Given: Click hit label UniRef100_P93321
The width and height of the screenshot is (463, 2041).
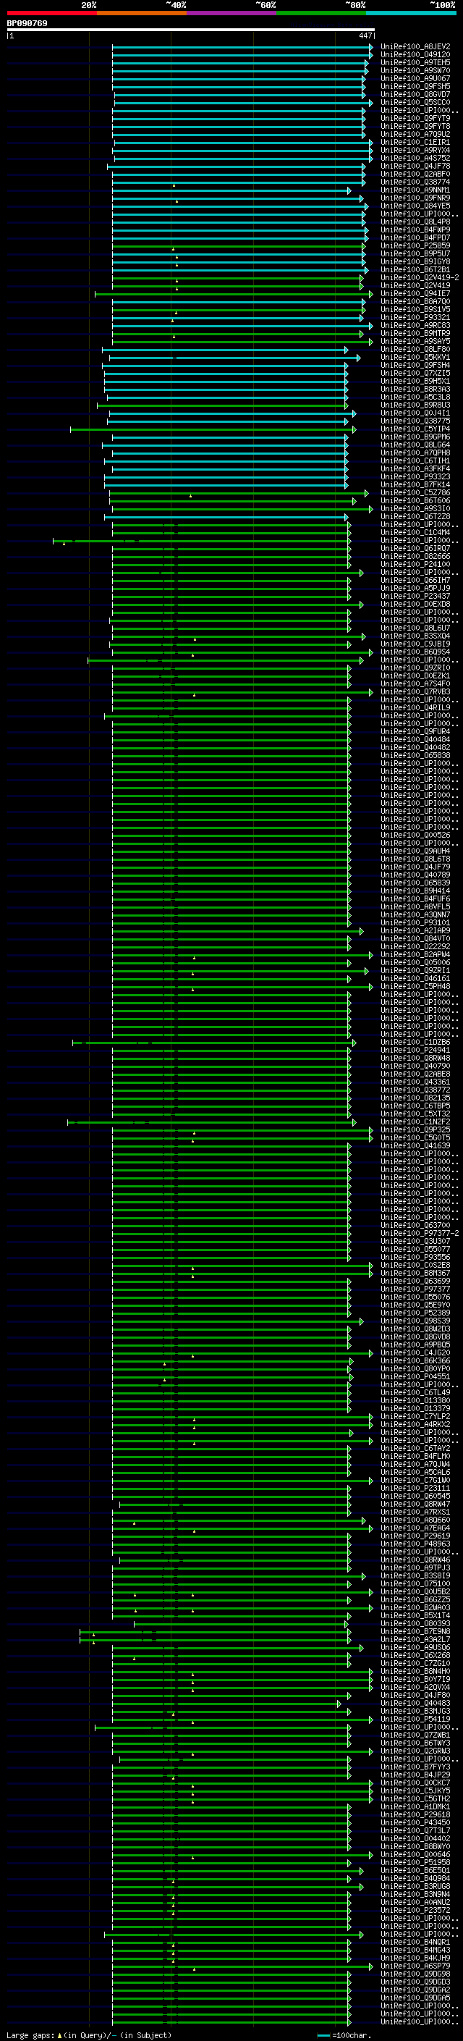Looking at the screenshot, I should click(x=415, y=318).
